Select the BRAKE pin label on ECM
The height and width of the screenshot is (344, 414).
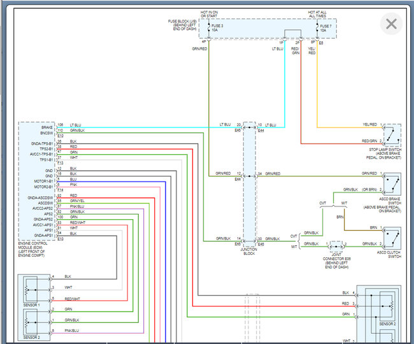point(47,127)
